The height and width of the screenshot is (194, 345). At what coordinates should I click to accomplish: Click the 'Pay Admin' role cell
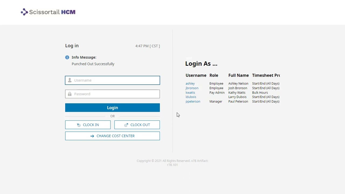[x=217, y=93]
